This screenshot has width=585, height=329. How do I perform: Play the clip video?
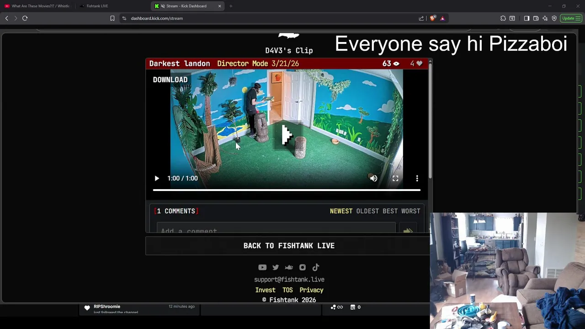coord(157,178)
